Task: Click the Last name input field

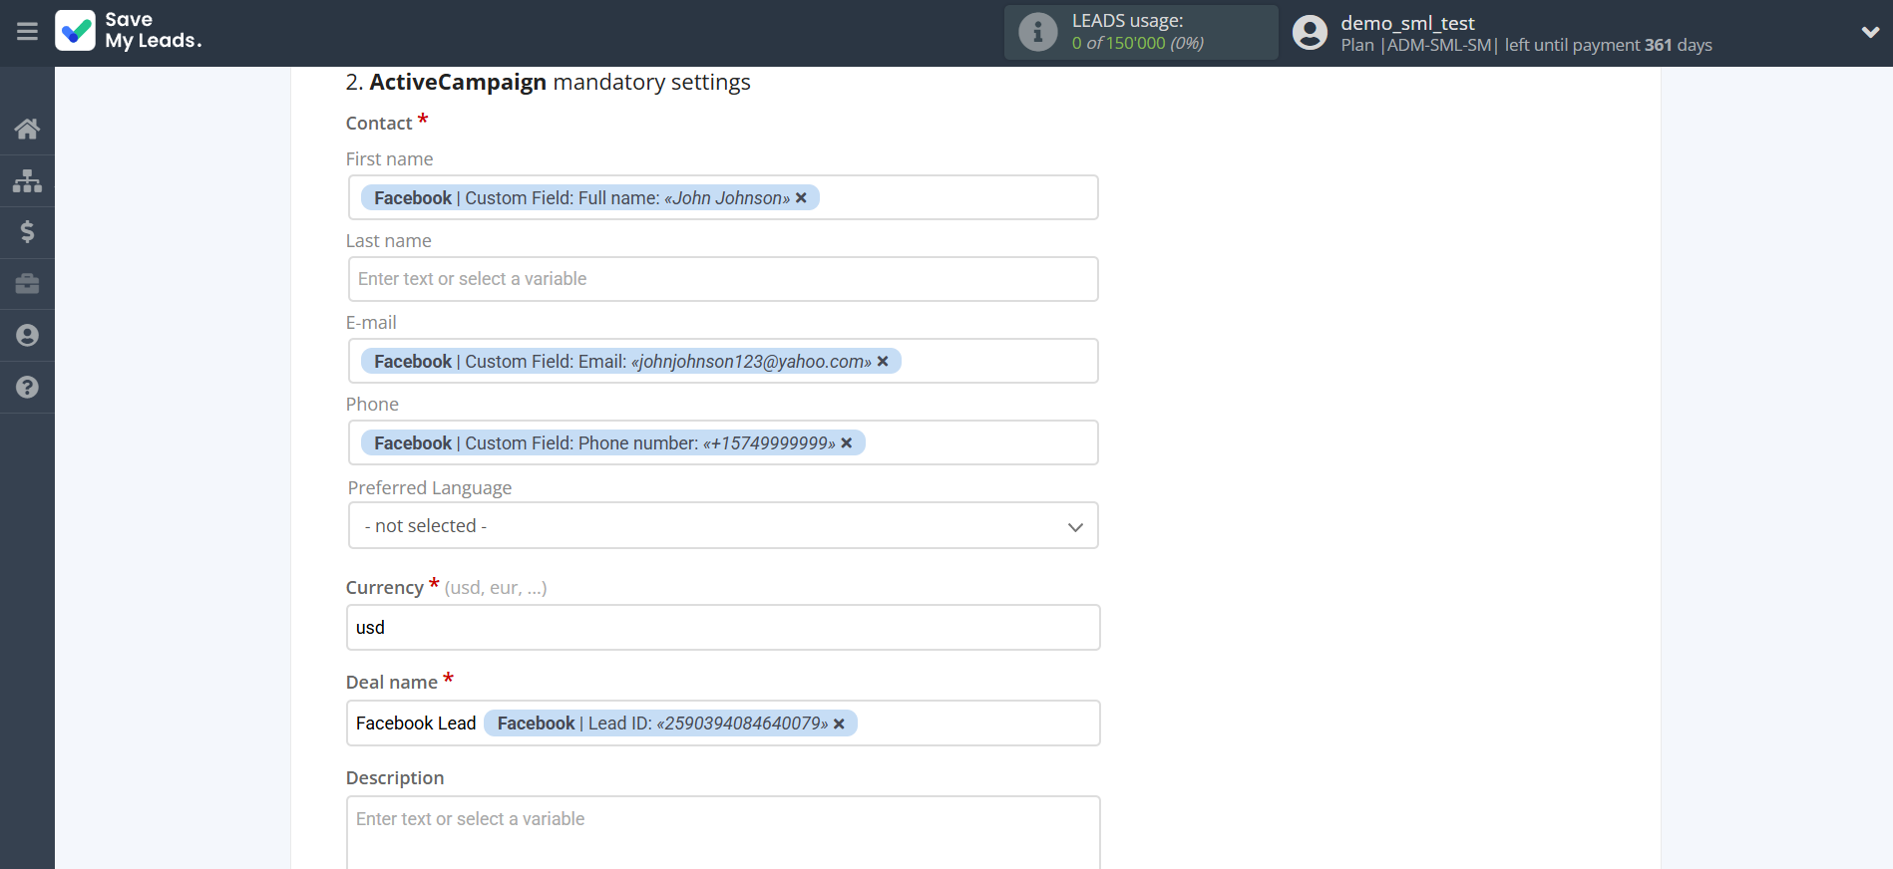Action: coord(722,279)
